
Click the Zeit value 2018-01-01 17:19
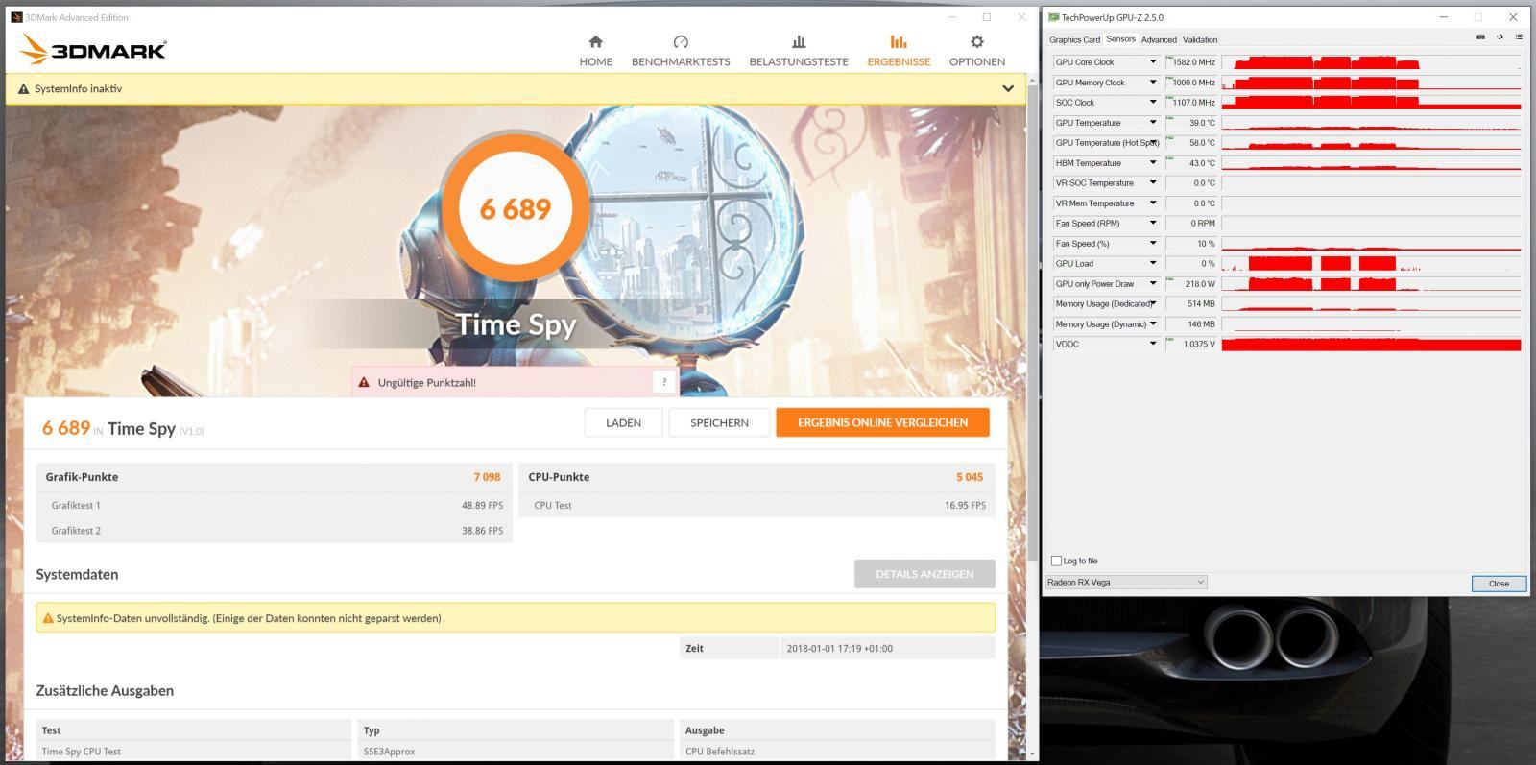pyautogui.click(x=839, y=649)
